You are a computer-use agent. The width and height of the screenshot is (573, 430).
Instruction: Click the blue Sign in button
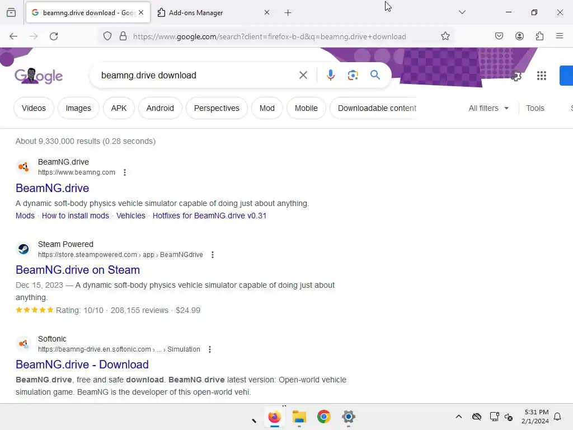point(566,76)
